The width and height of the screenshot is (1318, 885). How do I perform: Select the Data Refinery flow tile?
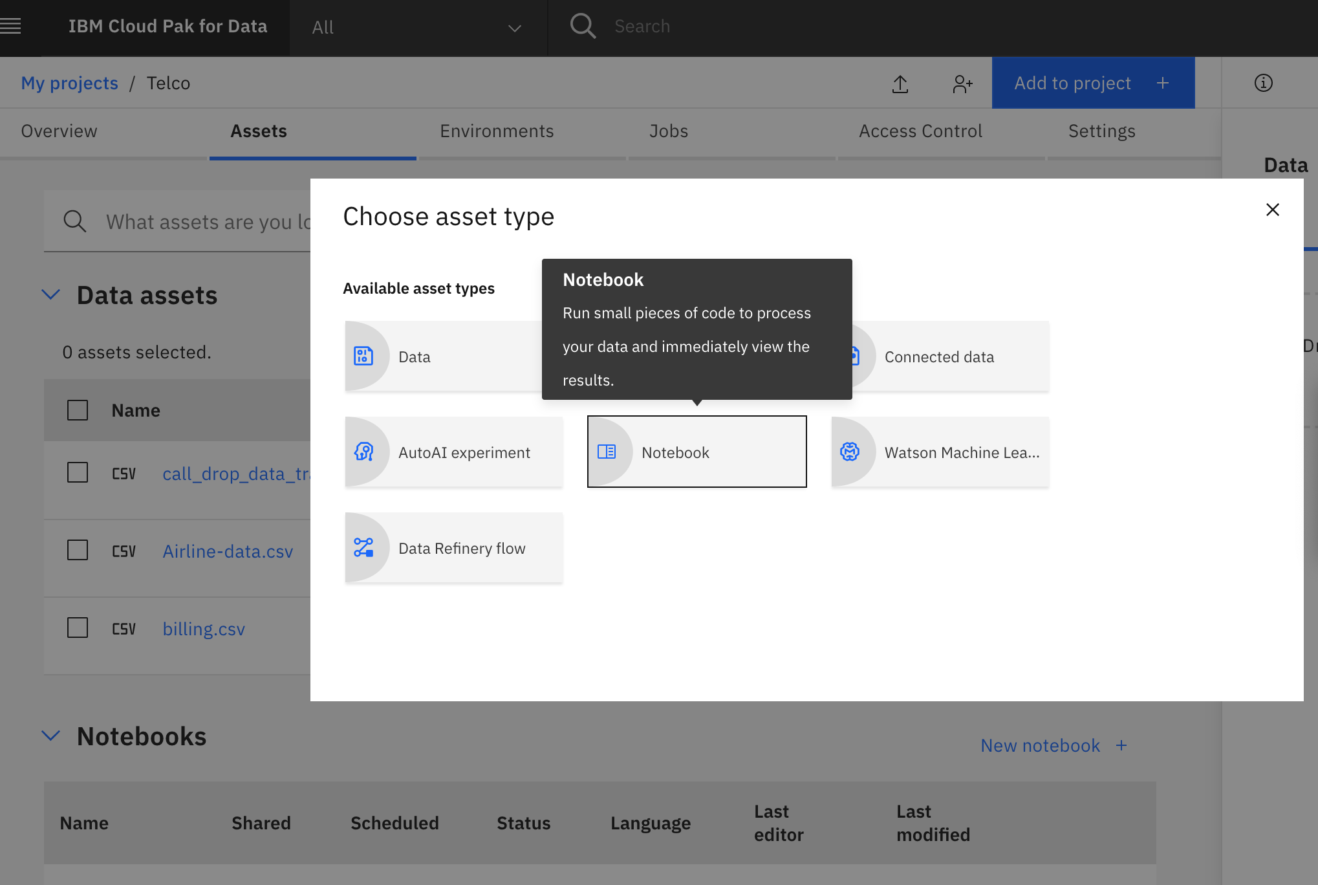coord(453,548)
